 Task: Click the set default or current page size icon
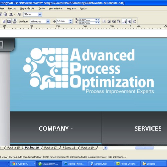click(x=14, y=21)
